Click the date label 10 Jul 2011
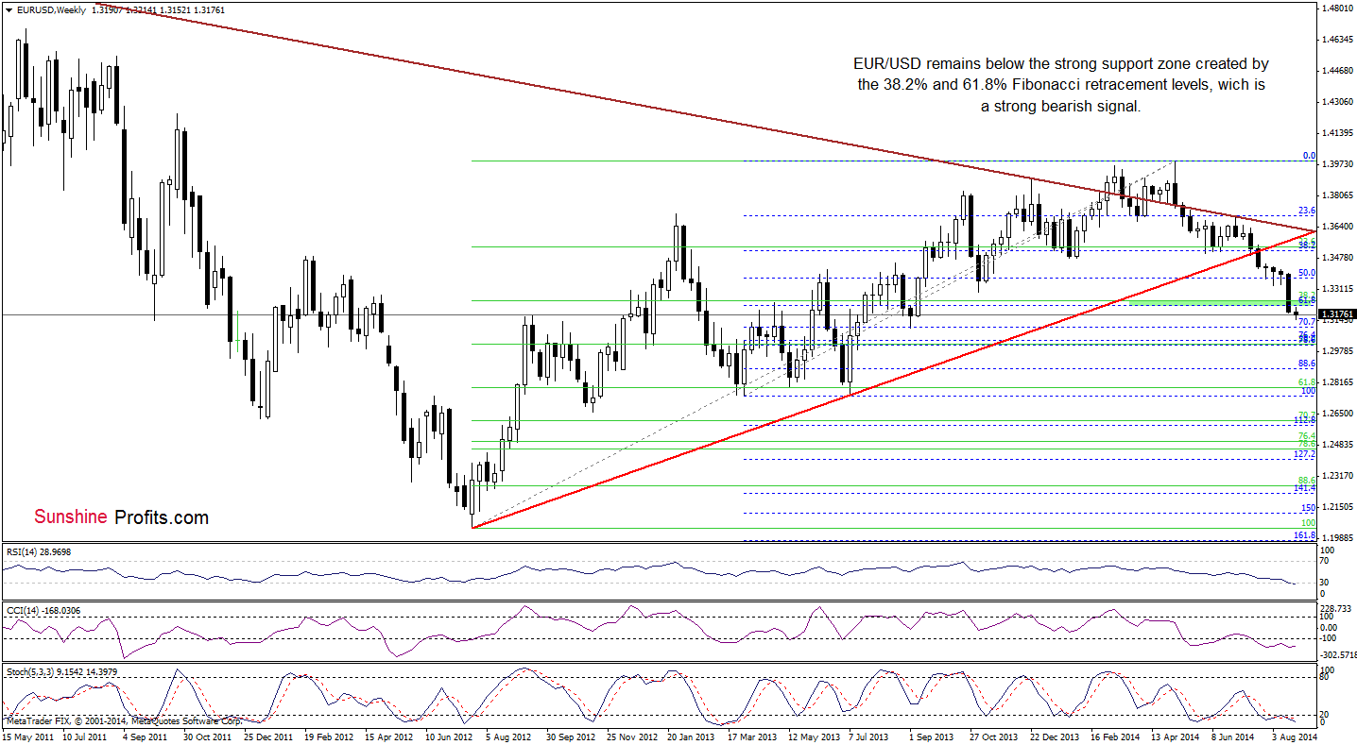This screenshot has width=1357, height=745. [86, 735]
